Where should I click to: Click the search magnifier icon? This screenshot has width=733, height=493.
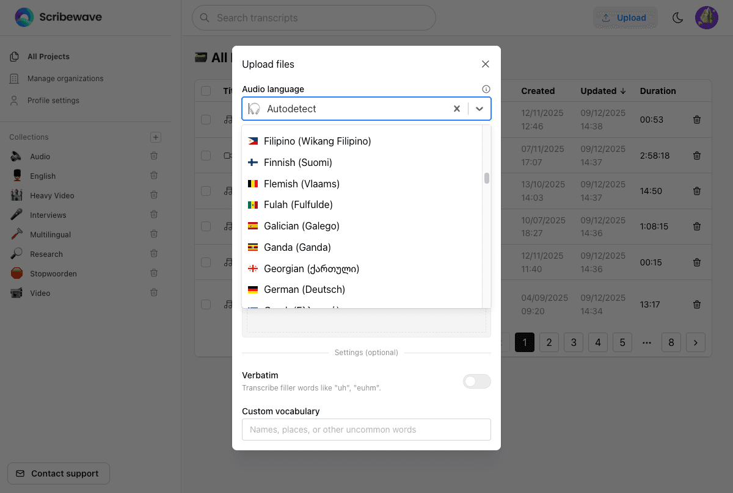205,18
